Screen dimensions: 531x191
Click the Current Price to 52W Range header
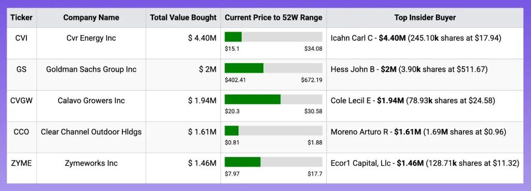coord(274,18)
